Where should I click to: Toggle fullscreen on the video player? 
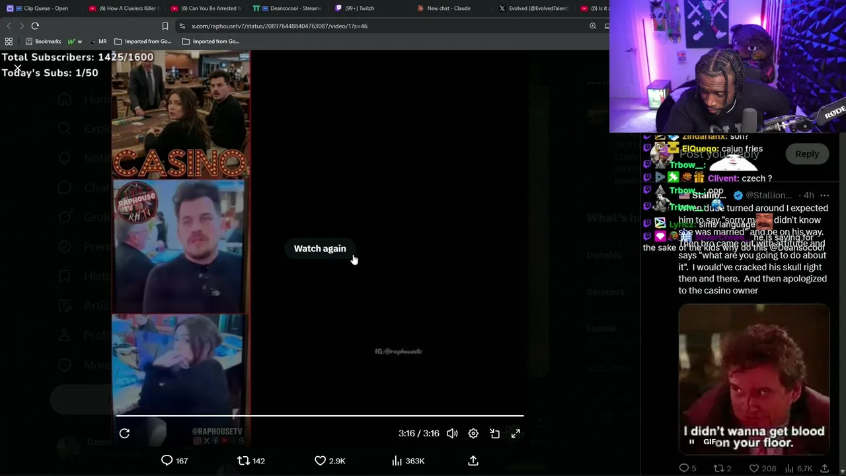(516, 434)
